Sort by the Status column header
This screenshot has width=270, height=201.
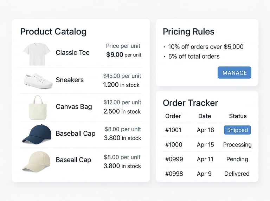coord(238,116)
